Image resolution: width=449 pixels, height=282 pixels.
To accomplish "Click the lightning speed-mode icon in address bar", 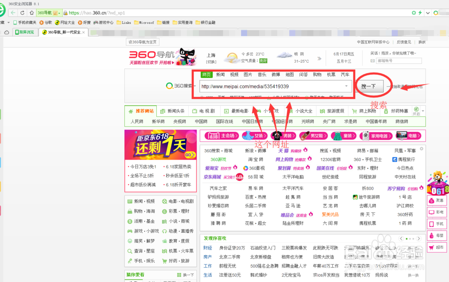I will (420, 13).
